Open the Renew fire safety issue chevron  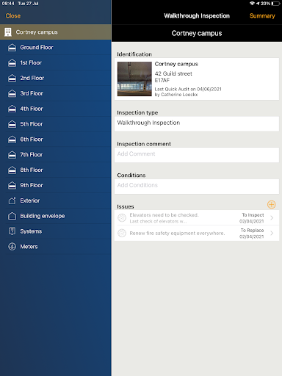tap(272, 233)
